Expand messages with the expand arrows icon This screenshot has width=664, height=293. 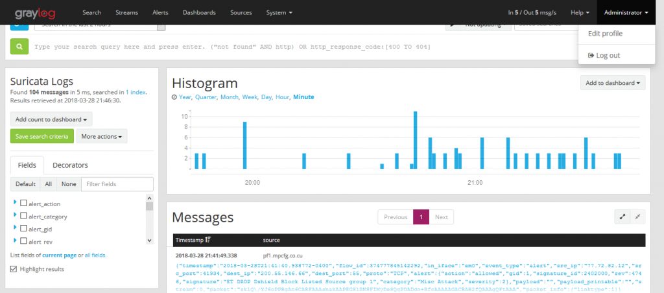622,217
